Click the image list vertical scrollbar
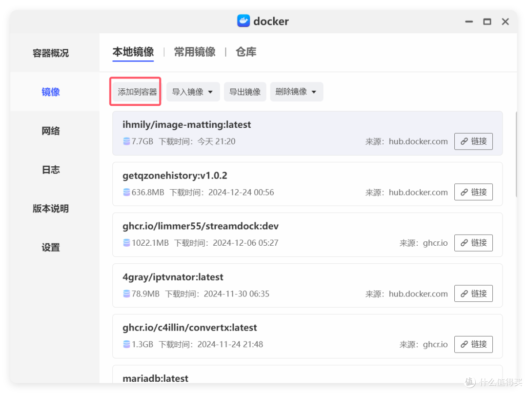 (x=516, y=155)
